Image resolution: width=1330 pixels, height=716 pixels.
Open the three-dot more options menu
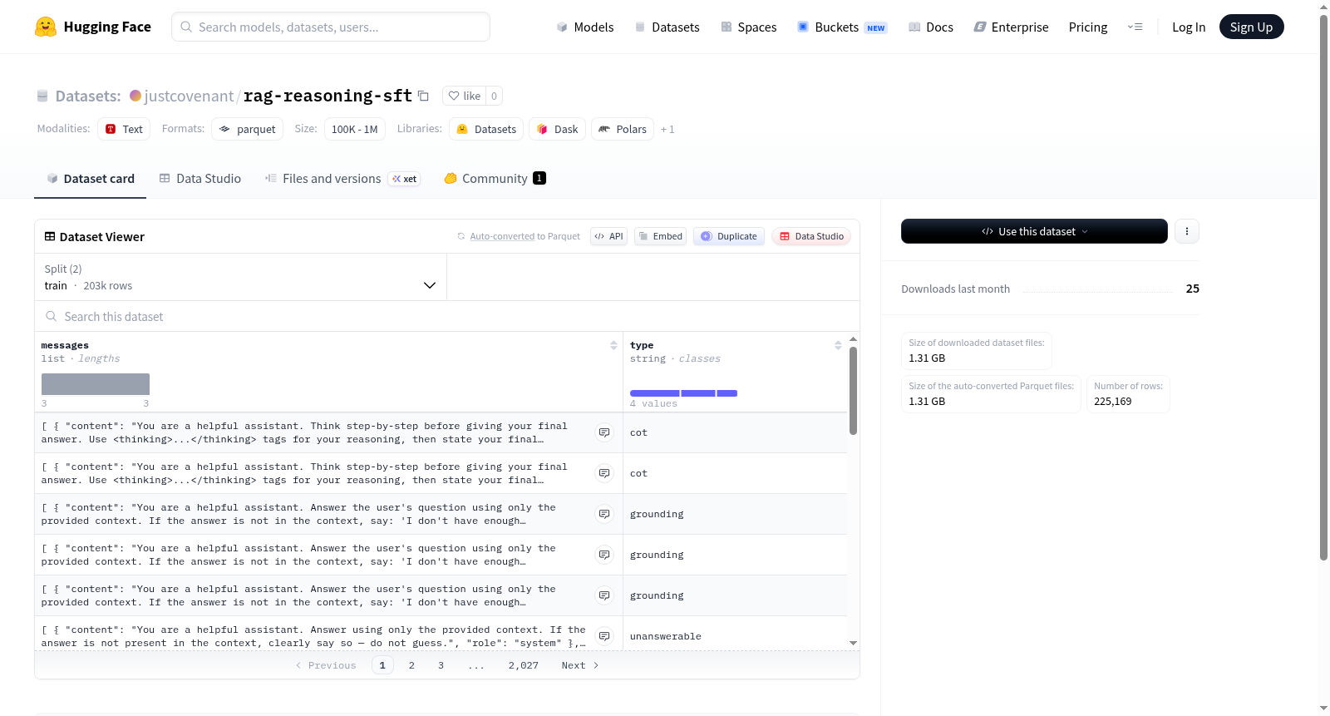point(1187,231)
